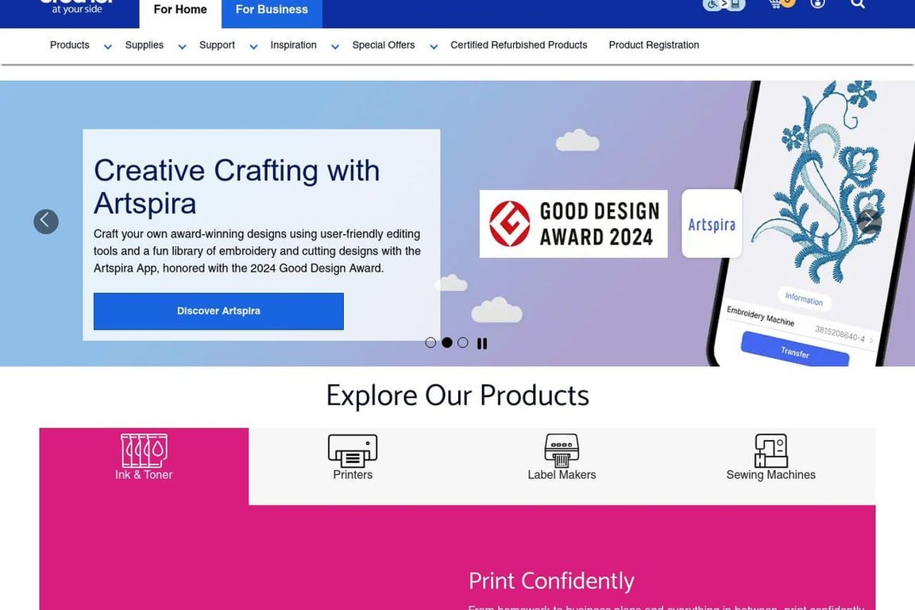This screenshot has width=915, height=610.
Task: Switch to the For Home tab
Action: 180,10
